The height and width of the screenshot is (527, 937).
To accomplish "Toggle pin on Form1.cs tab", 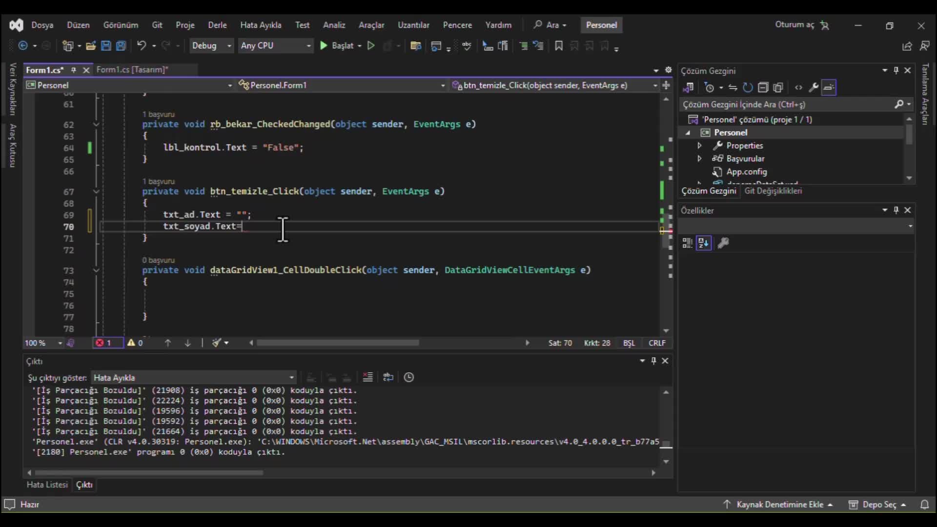I will coord(74,70).
